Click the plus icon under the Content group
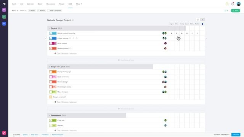 click(55, 53)
